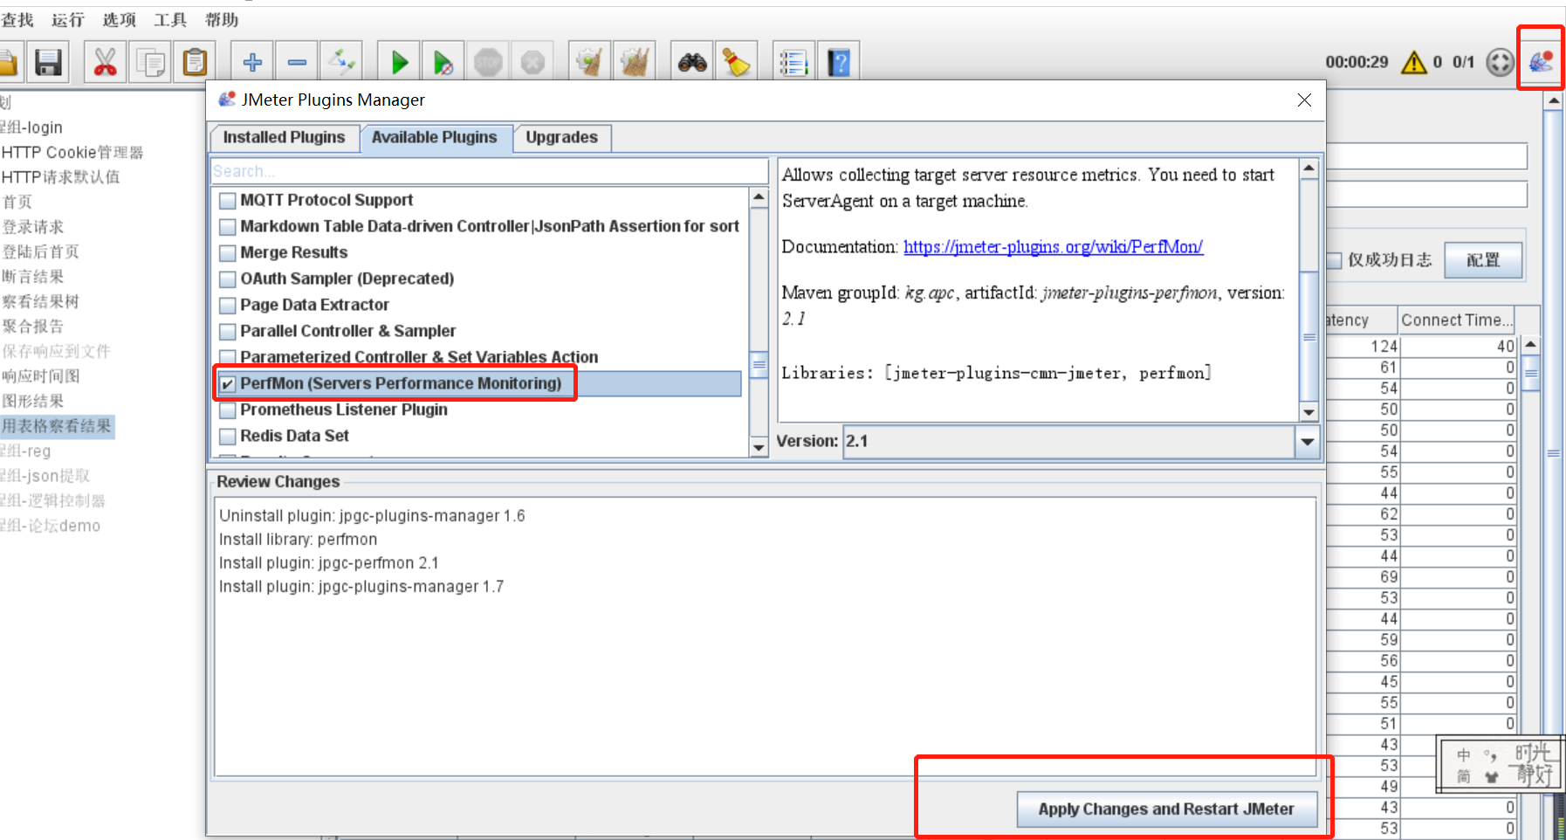Select 图形结果 tree item
The height and width of the screenshot is (840, 1566).
tap(32, 402)
